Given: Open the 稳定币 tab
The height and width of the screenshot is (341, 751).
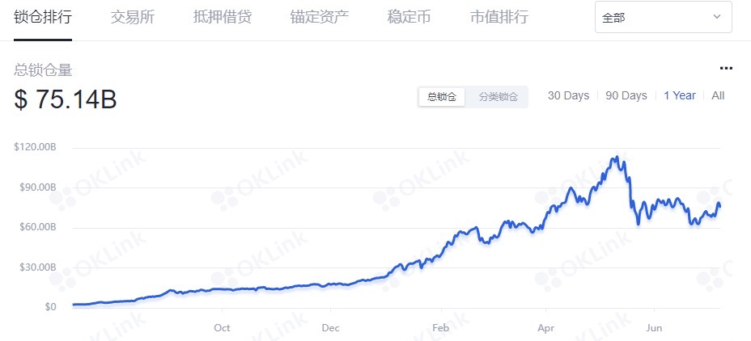Looking at the screenshot, I should point(409,17).
